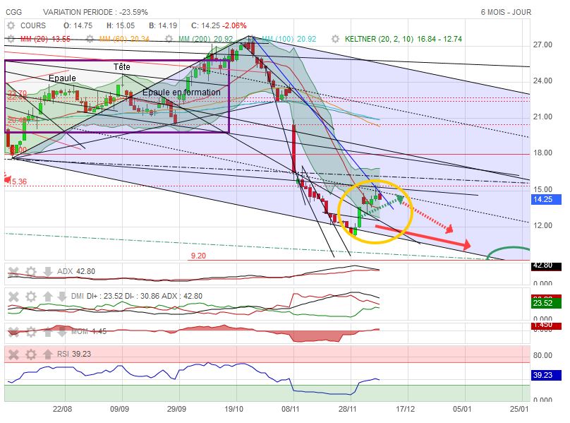570x423 pixels.
Task: Click the CGG ticker name
Action: (14, 12)
